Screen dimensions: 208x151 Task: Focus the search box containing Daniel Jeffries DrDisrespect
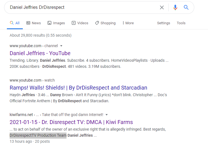click(84, 7)
